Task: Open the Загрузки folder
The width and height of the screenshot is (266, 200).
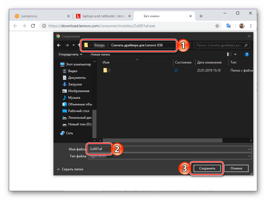Action: coord(72,84)
